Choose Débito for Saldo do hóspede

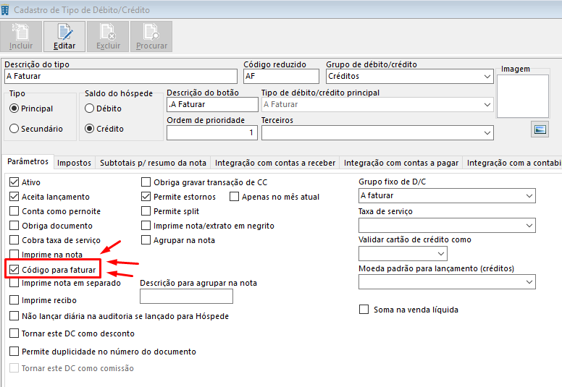(x=89, y=109)
